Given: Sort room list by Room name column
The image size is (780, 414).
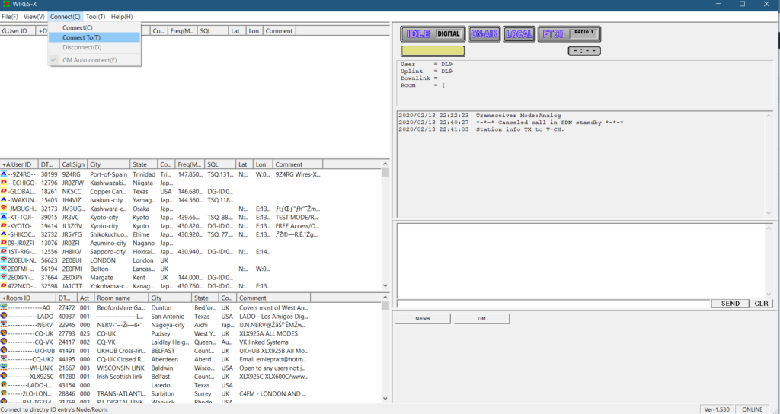Looking at the screenshot, I should point(121,298).
